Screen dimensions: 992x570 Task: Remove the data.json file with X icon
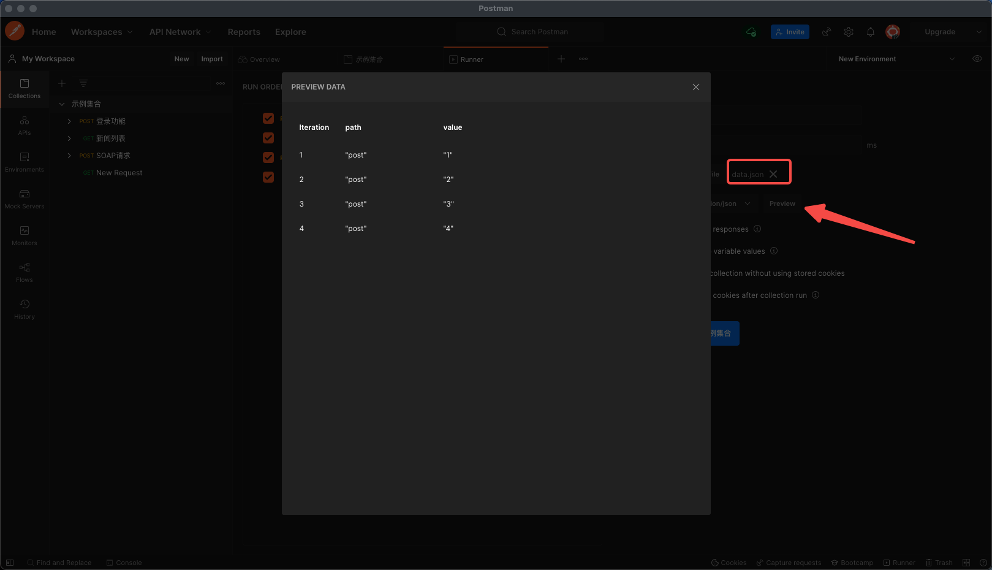[x=773, y=174]
